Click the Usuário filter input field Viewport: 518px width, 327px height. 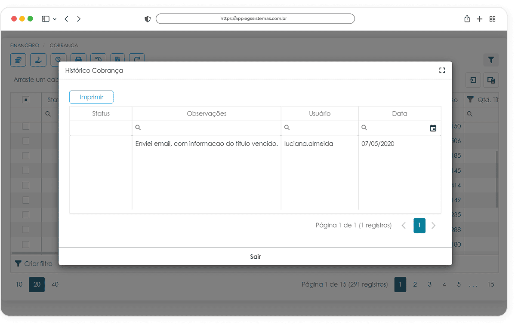click(320, 128)
